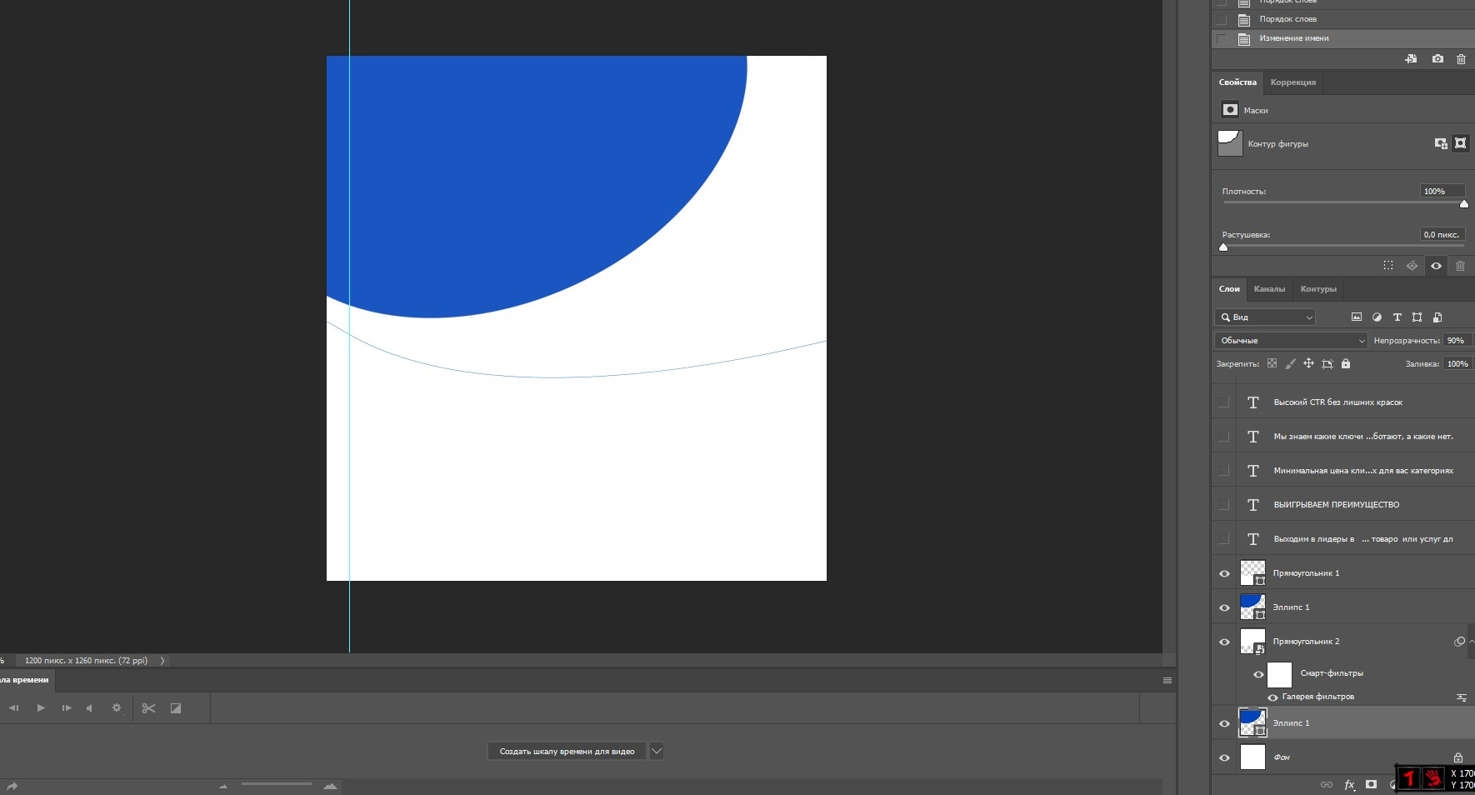Image resolution: width=1475 pixels, height=795 pixels.
Task: Create new document from current history state
Action: point(1411,59)
